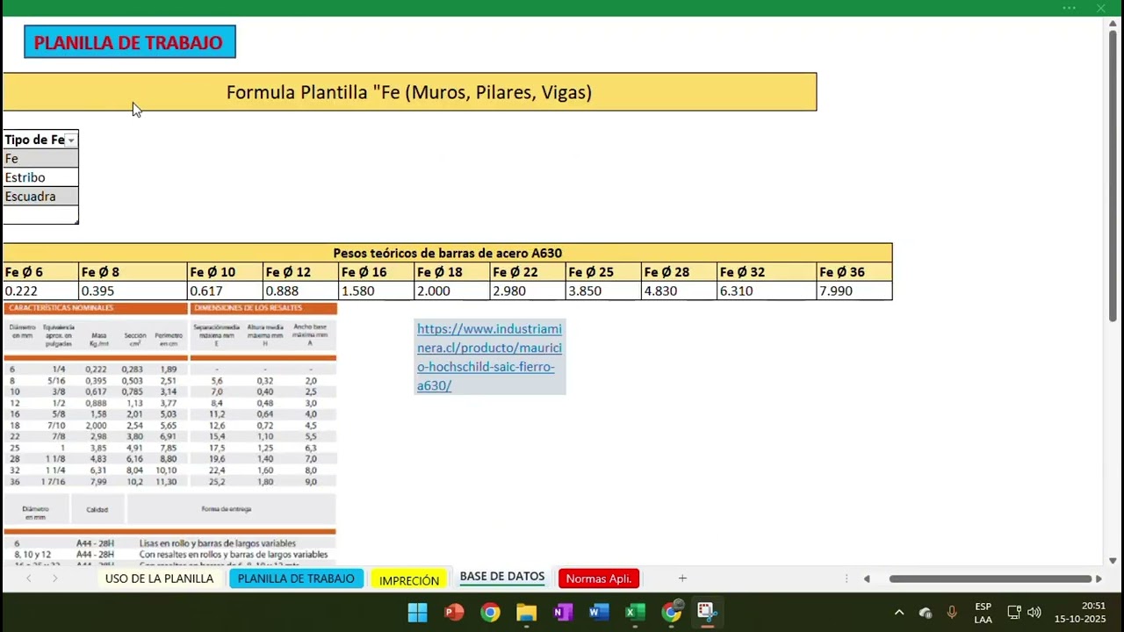Viewport: 1124px width, 632px height.
Task: Select the Fe Ø 28 header cell
Action: [678, 272]
